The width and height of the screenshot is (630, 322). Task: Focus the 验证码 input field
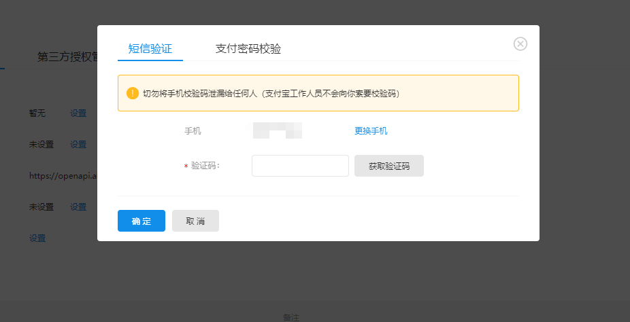300,166
